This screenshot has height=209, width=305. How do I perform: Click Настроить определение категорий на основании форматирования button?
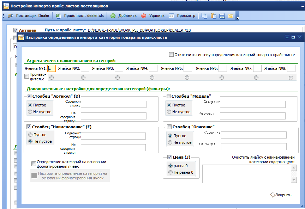point(70,176)
